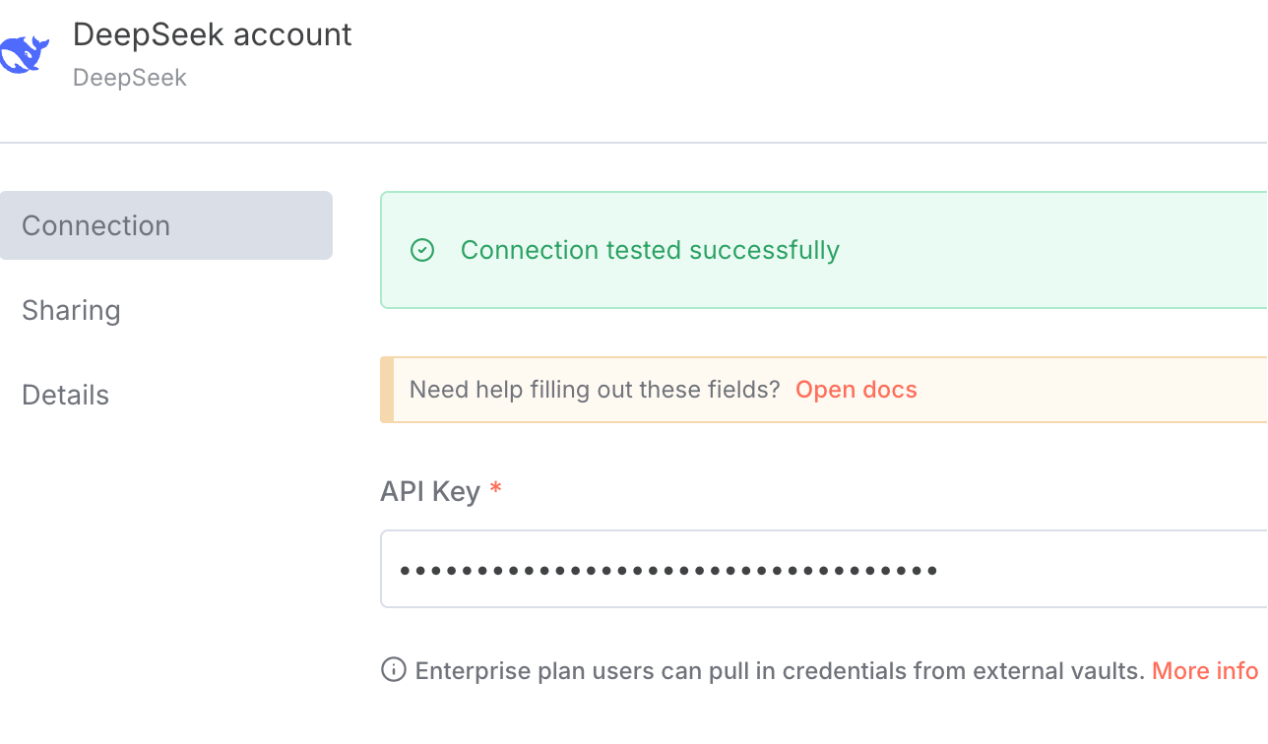Select the Connection tab in the sidebar
Screen dimensions: 1268x744
point(166,225)
